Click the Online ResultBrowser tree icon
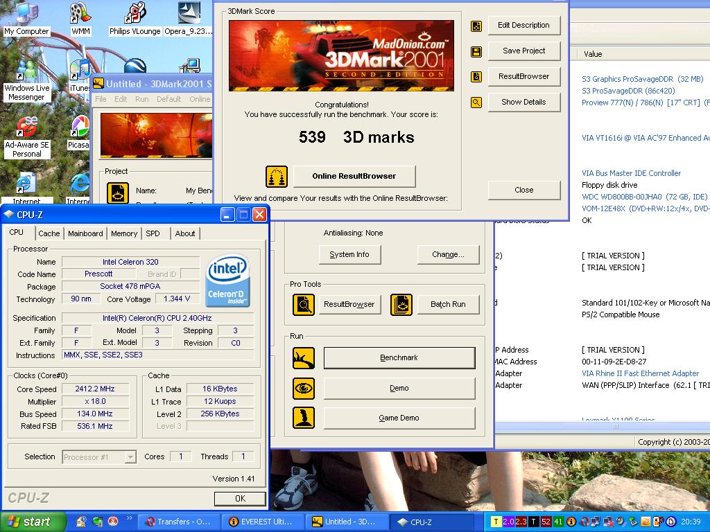Image resolution: width=710 pixels, height=532 pixels. [277, 177]
